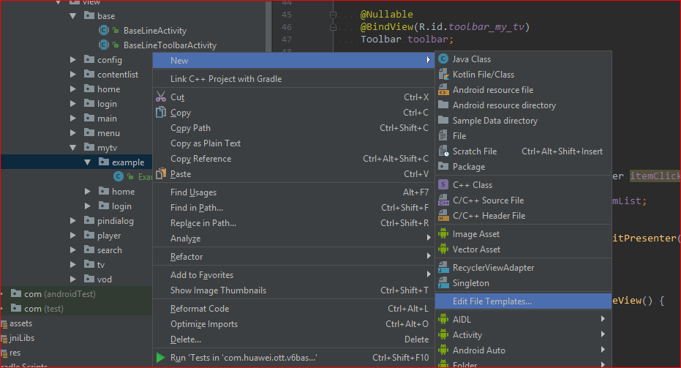Click the Android resource file icon
The image size is (681, 368).
point(443,90)
